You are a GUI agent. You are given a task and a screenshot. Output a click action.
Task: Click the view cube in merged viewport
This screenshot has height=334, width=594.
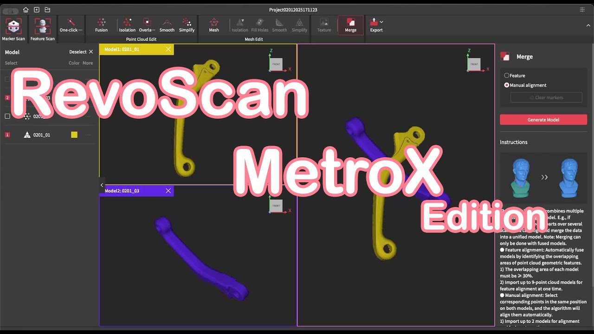tap(474, 64)
